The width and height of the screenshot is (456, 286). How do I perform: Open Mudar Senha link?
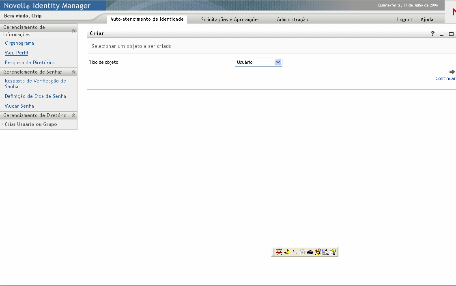(x=19, y=106)
